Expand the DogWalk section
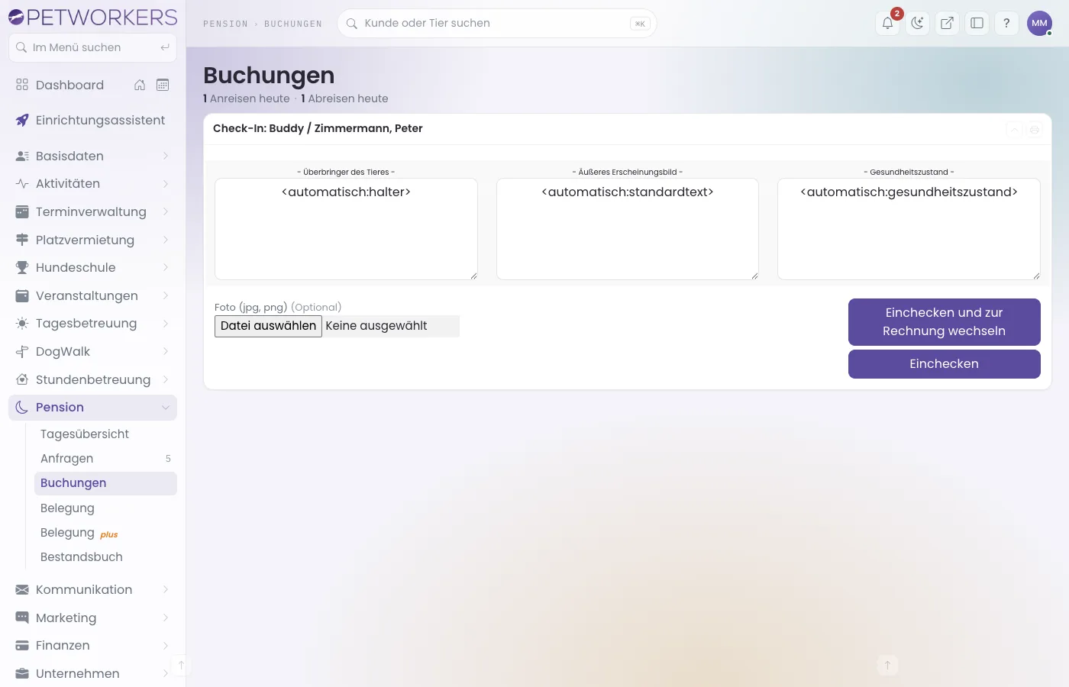This screenshot has width=1069, height=687. point(92,352)
